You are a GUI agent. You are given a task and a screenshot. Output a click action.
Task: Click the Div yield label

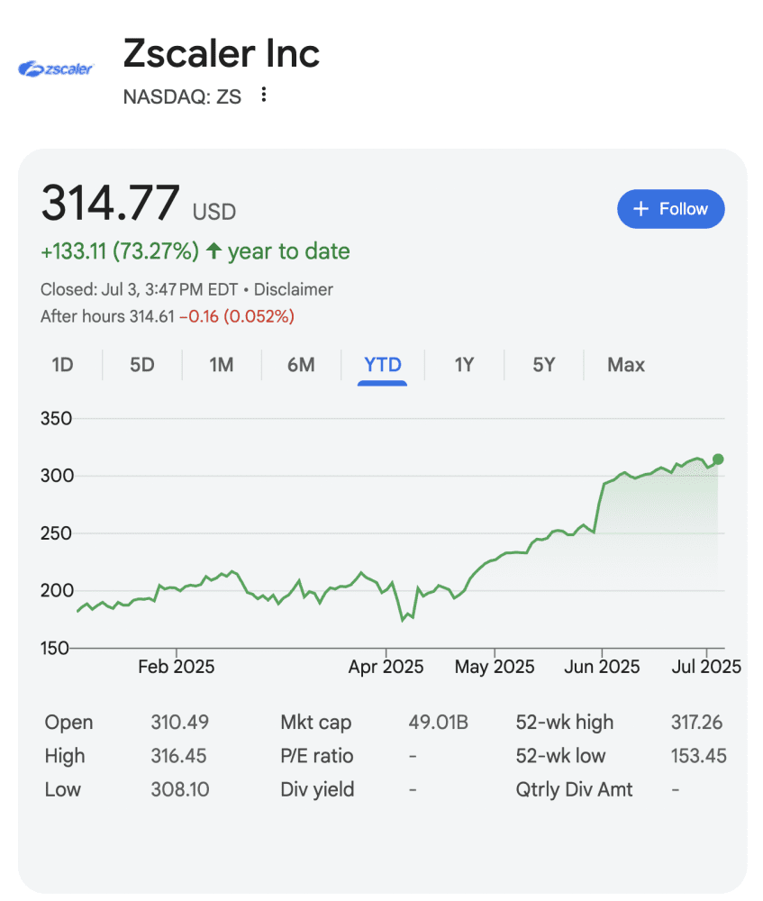[317, 789]
